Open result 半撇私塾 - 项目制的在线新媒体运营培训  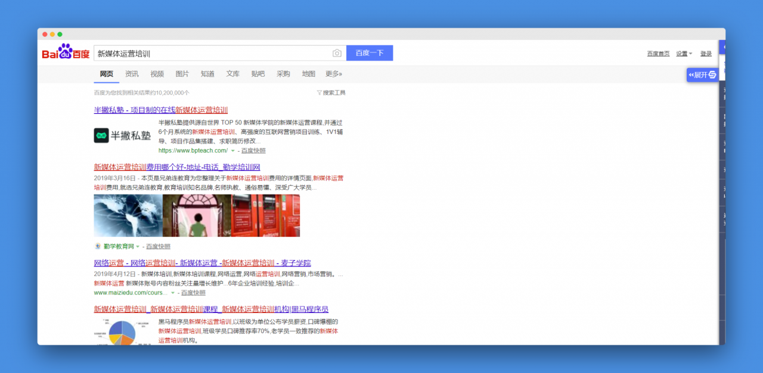[x=160, y=110]
